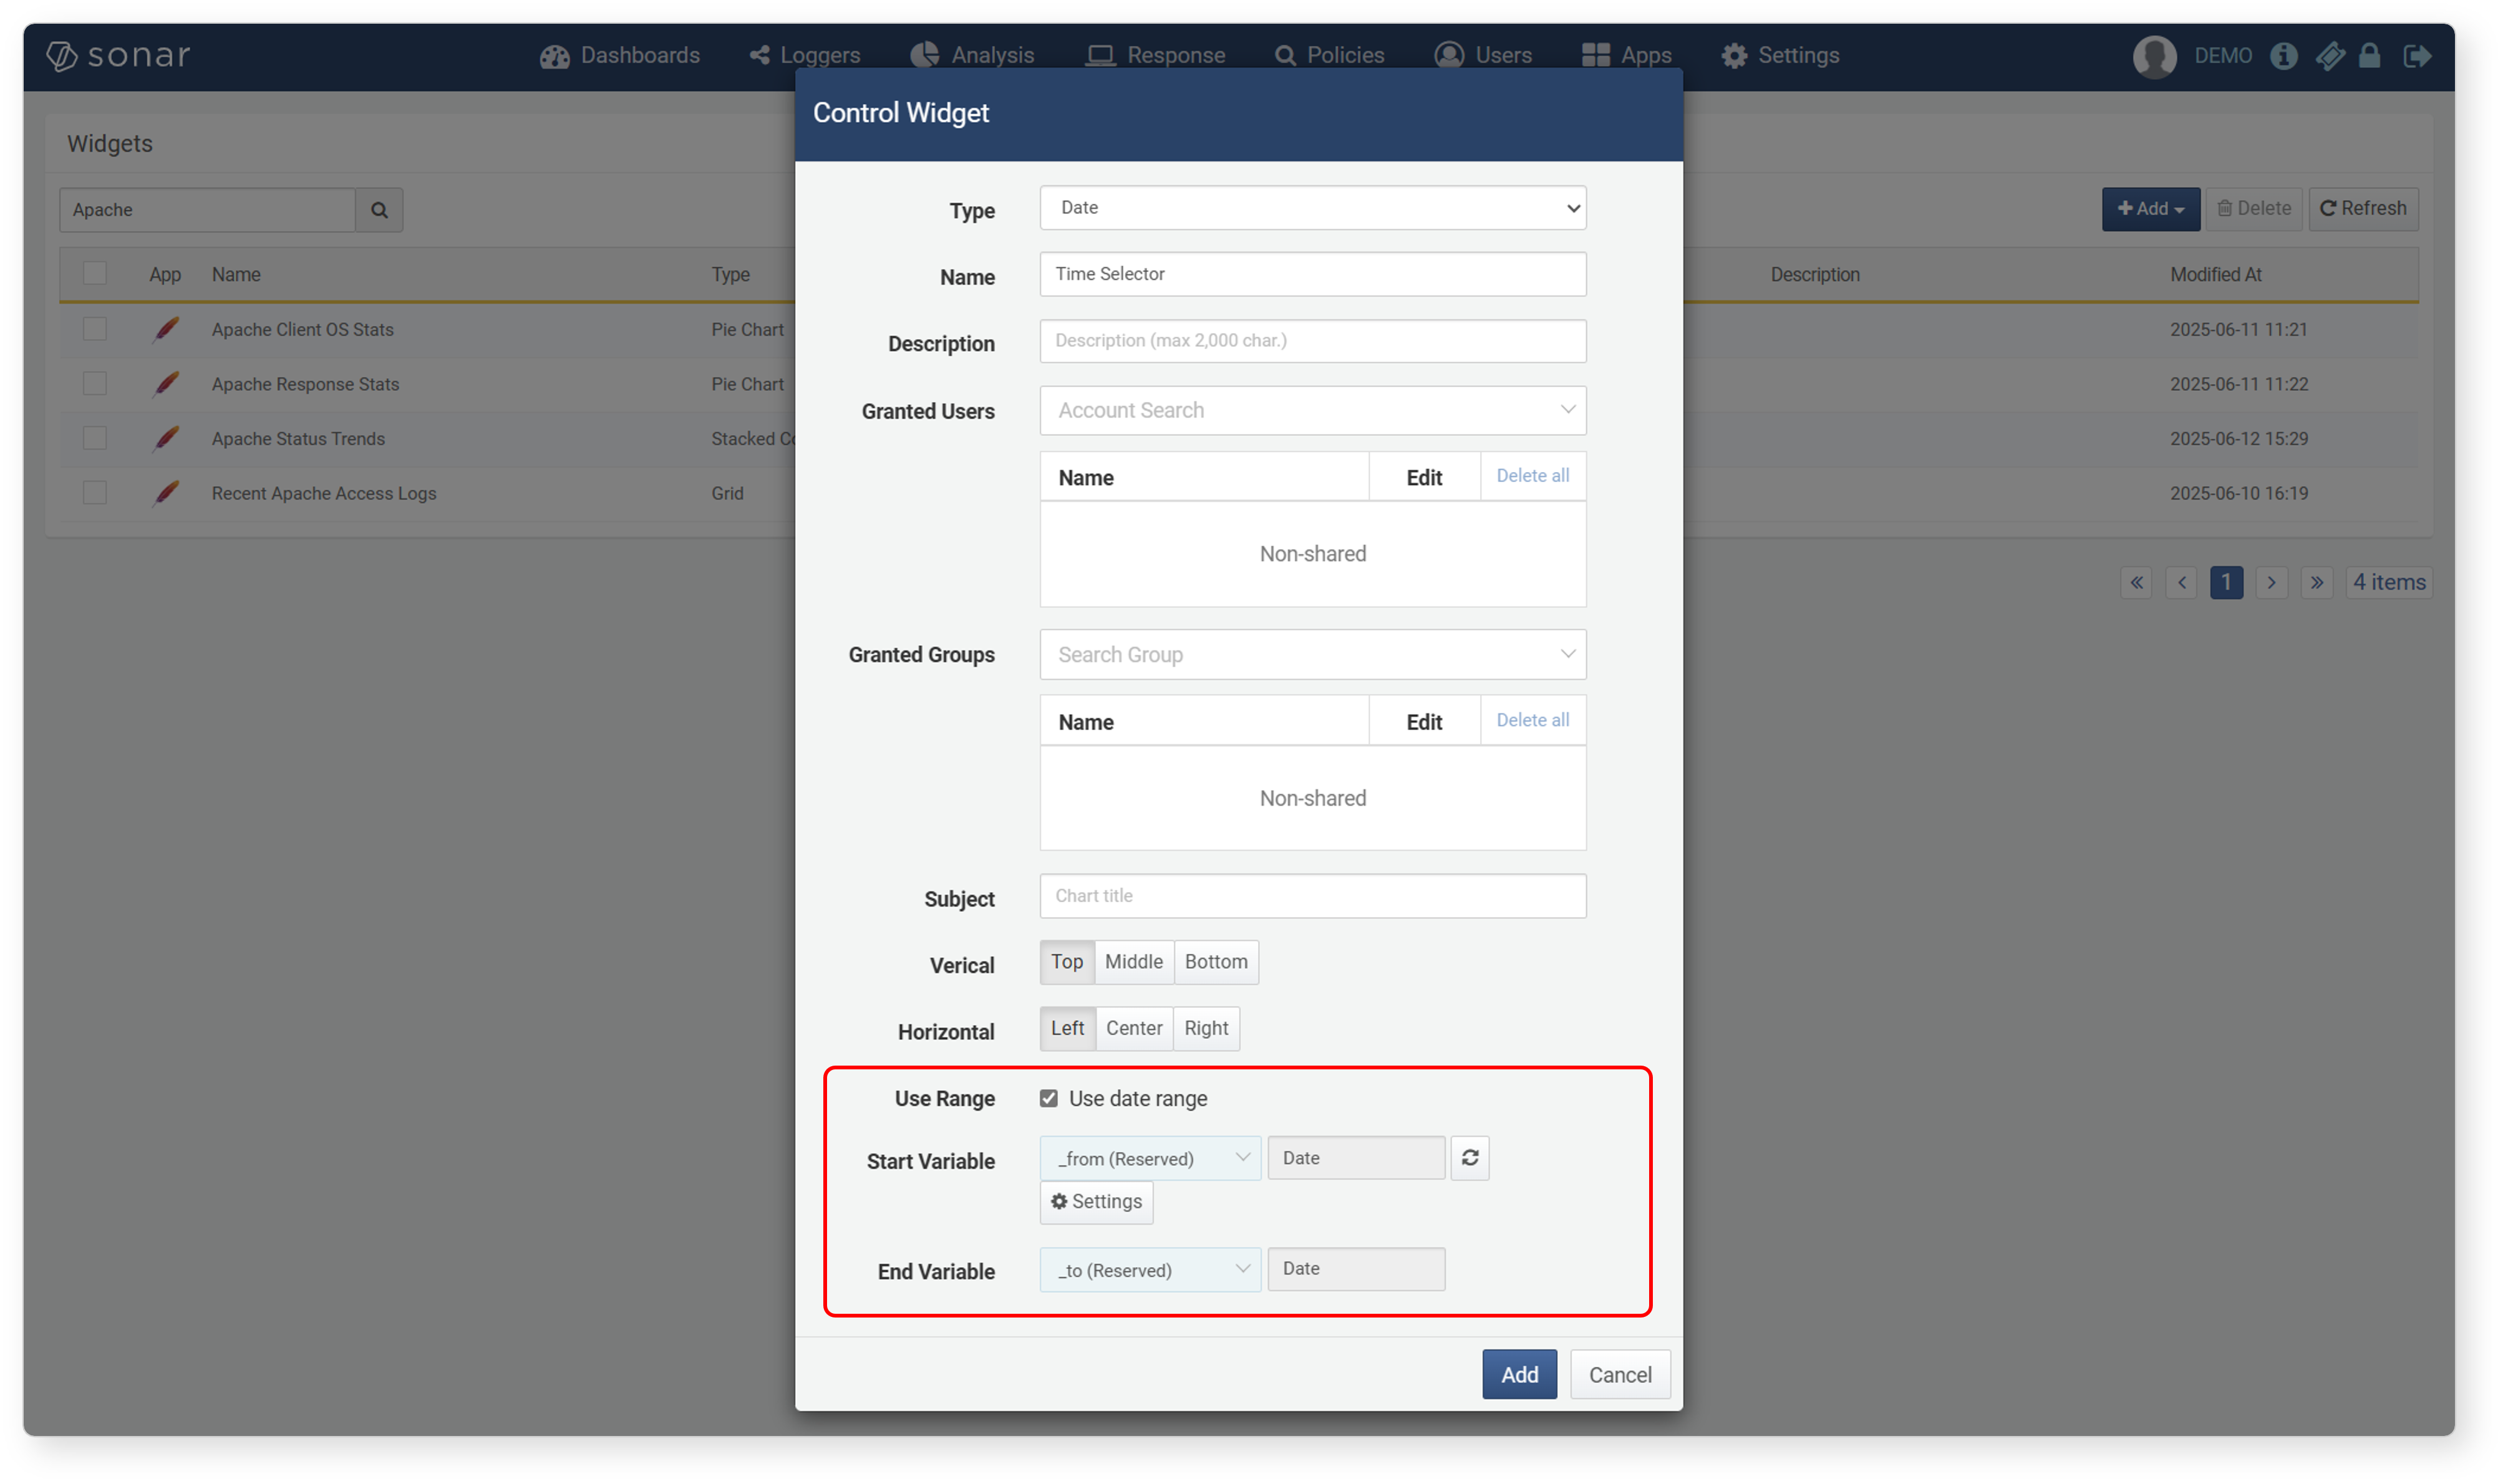Set horizontal alignment to Right
The width and height of the screenshot is (2503, 1484).
click(1206, 1028)
